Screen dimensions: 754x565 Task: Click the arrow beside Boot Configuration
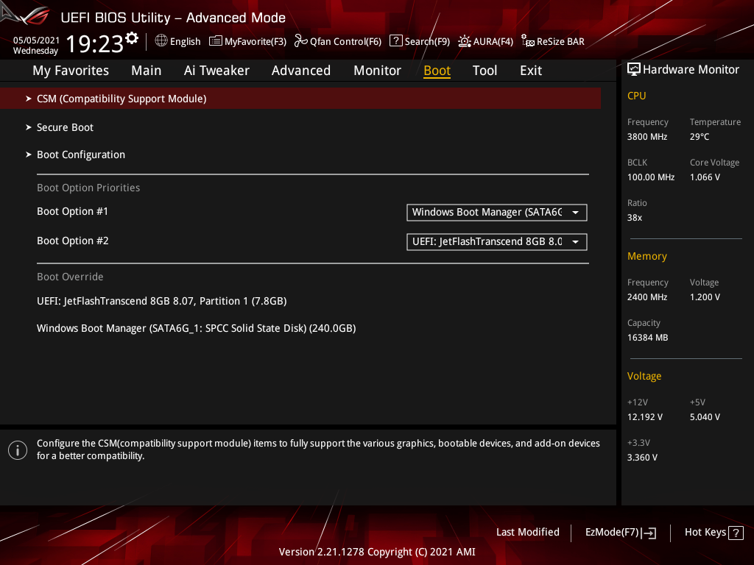click(x=29, y=154)
